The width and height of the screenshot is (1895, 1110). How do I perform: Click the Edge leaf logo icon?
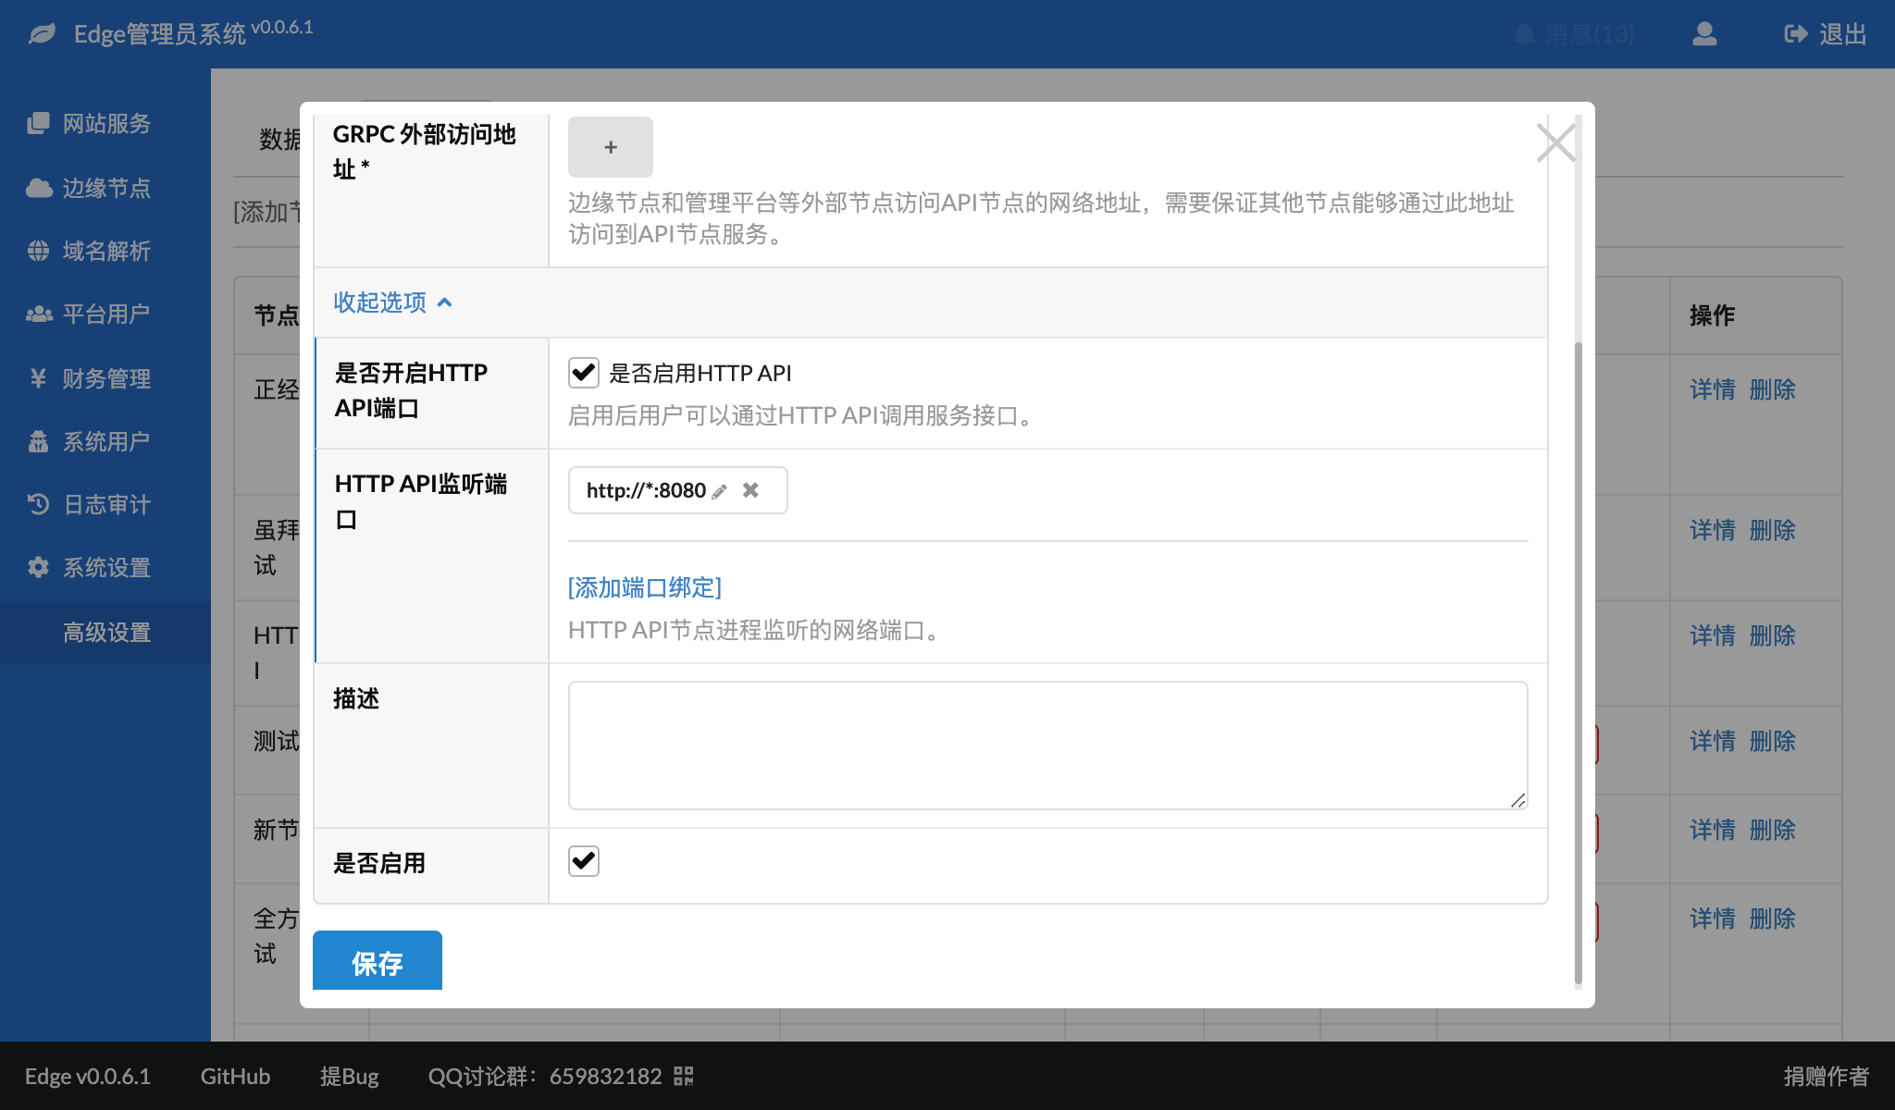(x=42, y=34)
